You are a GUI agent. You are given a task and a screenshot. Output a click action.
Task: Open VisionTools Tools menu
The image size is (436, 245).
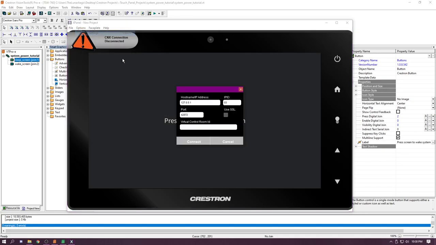65,7
